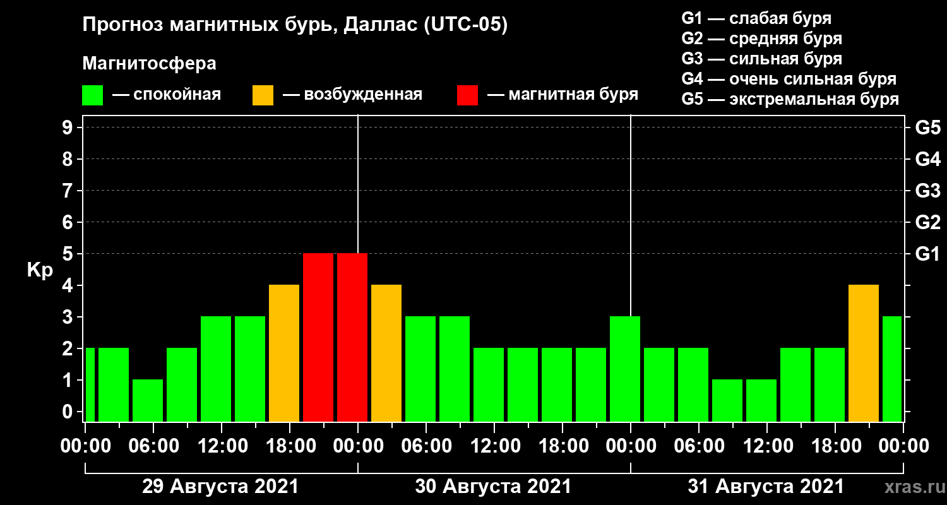This screenshot has width=947, height=505.
Task: Click the green Kp 1 bar on 29 August
Action: pyautogui.click(x=148, y=400)
